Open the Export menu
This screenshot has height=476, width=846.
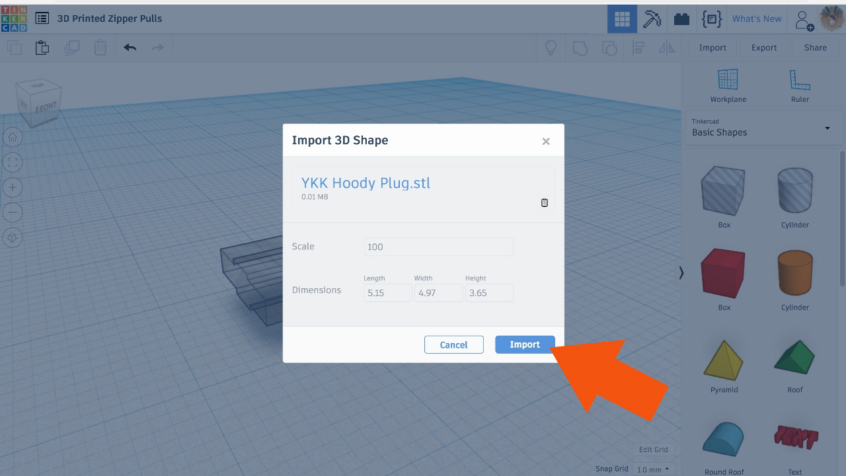click(763, 47)
